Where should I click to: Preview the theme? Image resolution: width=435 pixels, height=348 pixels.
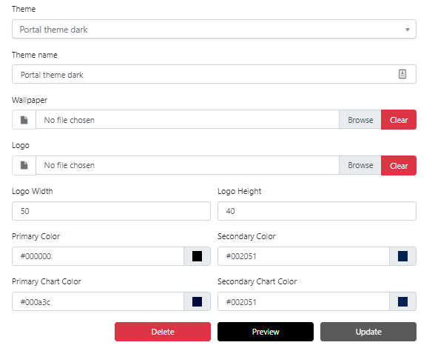(266, 332)
